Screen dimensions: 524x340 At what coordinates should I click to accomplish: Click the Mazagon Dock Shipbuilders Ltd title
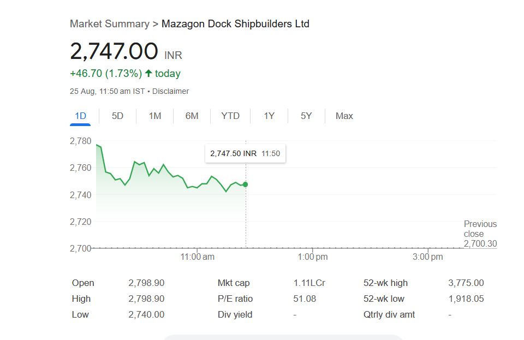click(x=235, y=24)
